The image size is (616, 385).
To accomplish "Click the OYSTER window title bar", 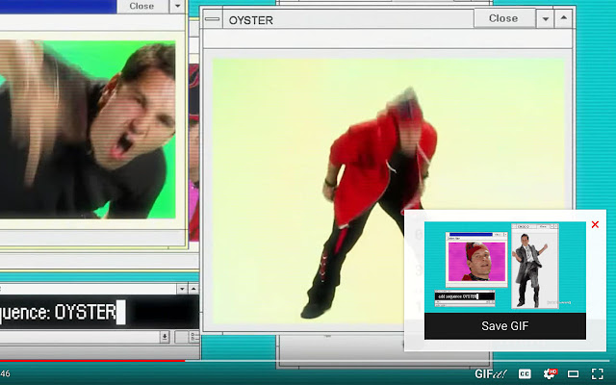I will [x=347, y=19].
